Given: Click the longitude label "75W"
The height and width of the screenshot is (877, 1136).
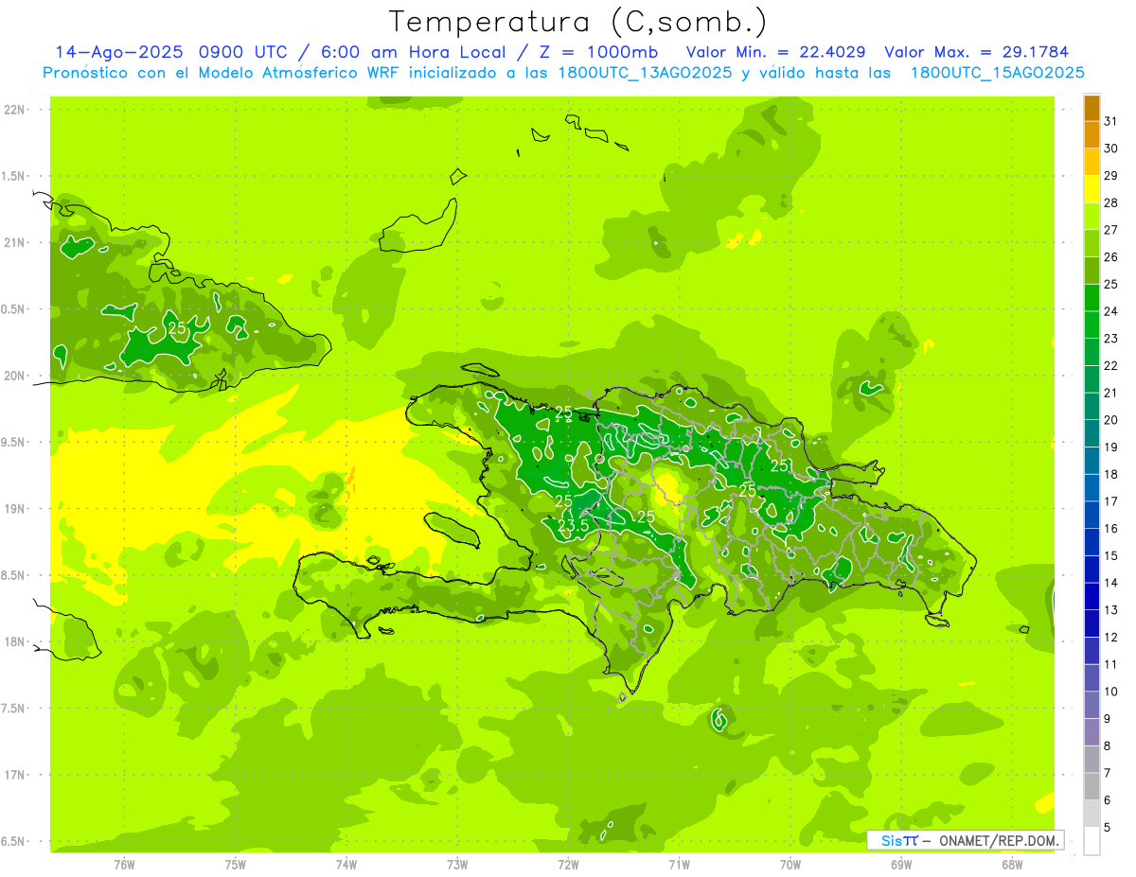Looking at the screenshot, I should [x=236, y=864].
